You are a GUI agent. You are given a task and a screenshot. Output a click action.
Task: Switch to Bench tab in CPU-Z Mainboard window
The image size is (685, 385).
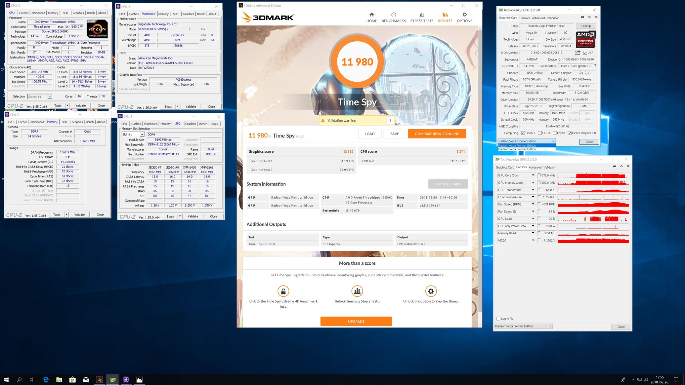[201, 14]
